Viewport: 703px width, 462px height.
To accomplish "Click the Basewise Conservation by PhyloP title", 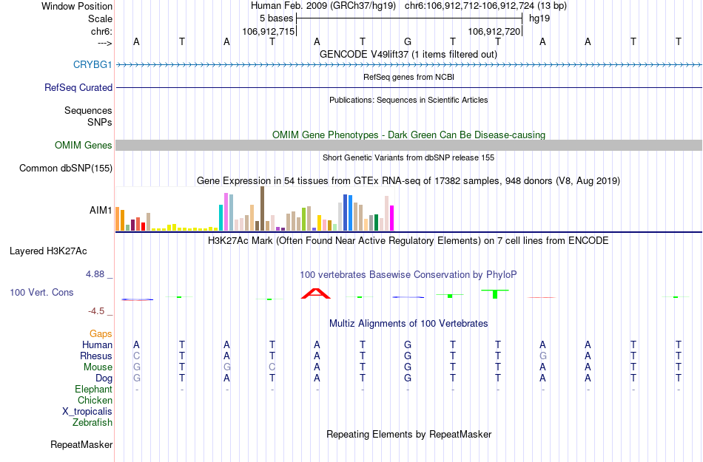I will pyautogui.click(x=408, y=274).
